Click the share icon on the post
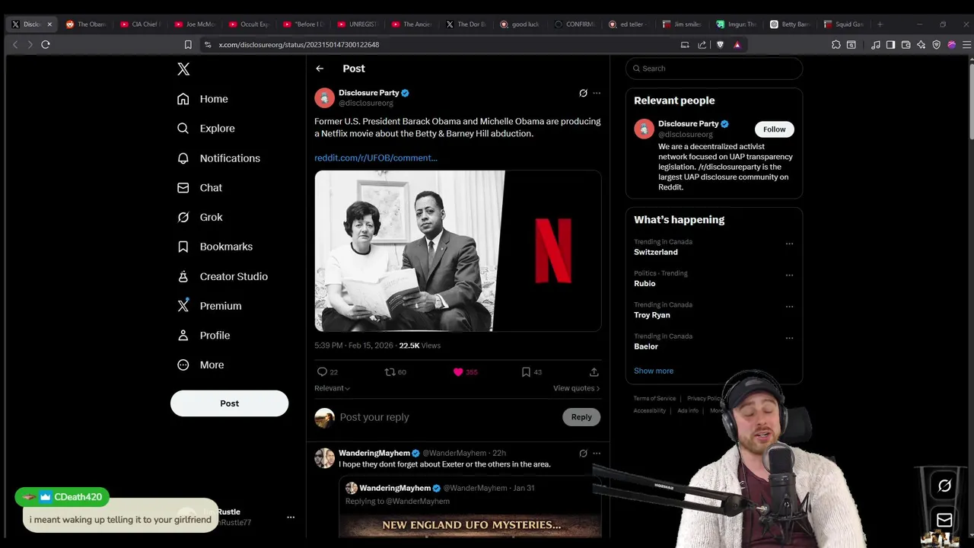 coord(594,372)
